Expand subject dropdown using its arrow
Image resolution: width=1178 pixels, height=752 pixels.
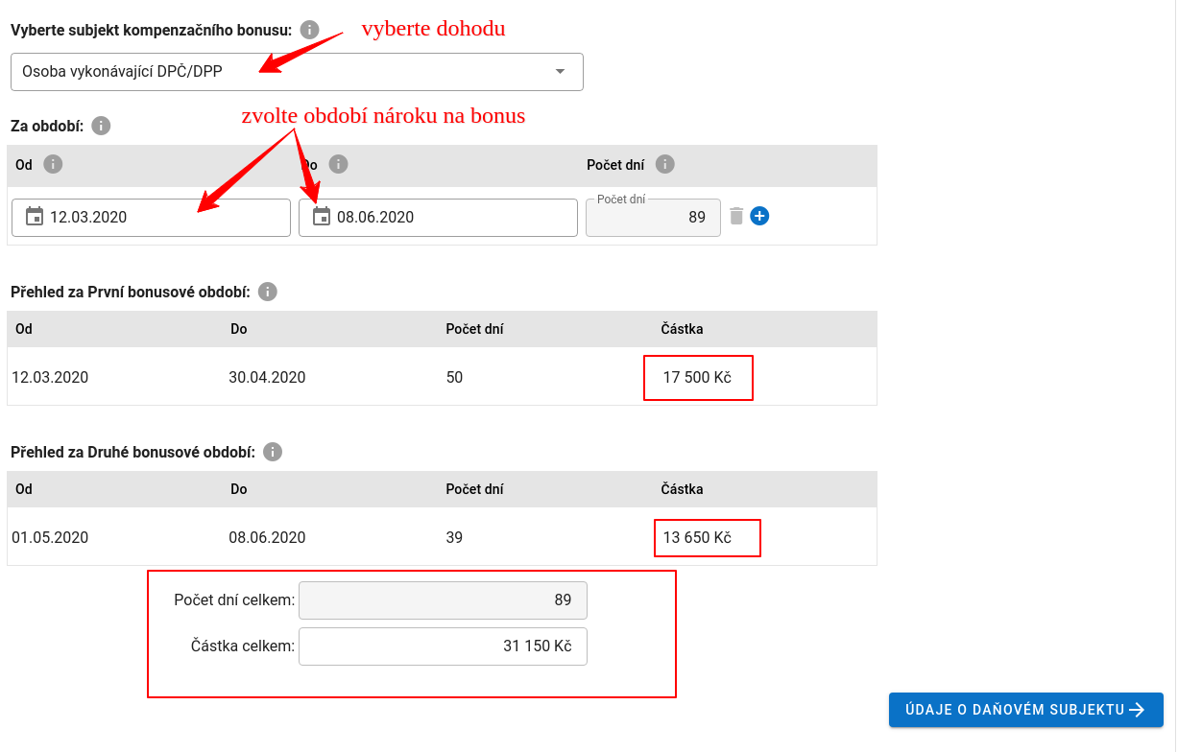561,72
